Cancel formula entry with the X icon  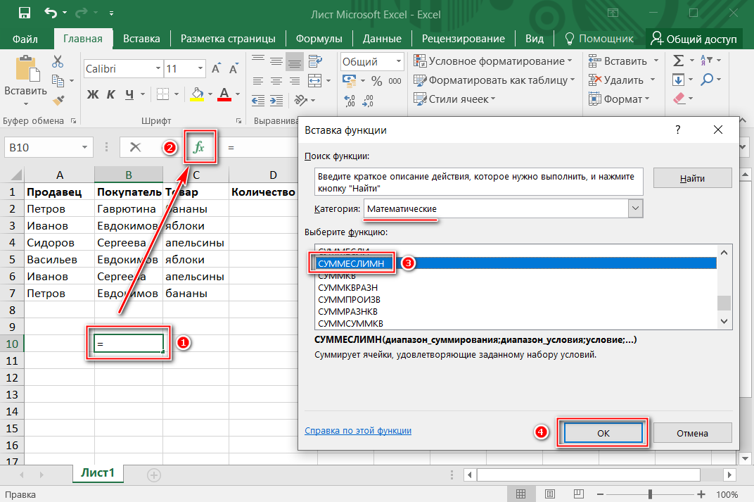[x=135, y=147]
